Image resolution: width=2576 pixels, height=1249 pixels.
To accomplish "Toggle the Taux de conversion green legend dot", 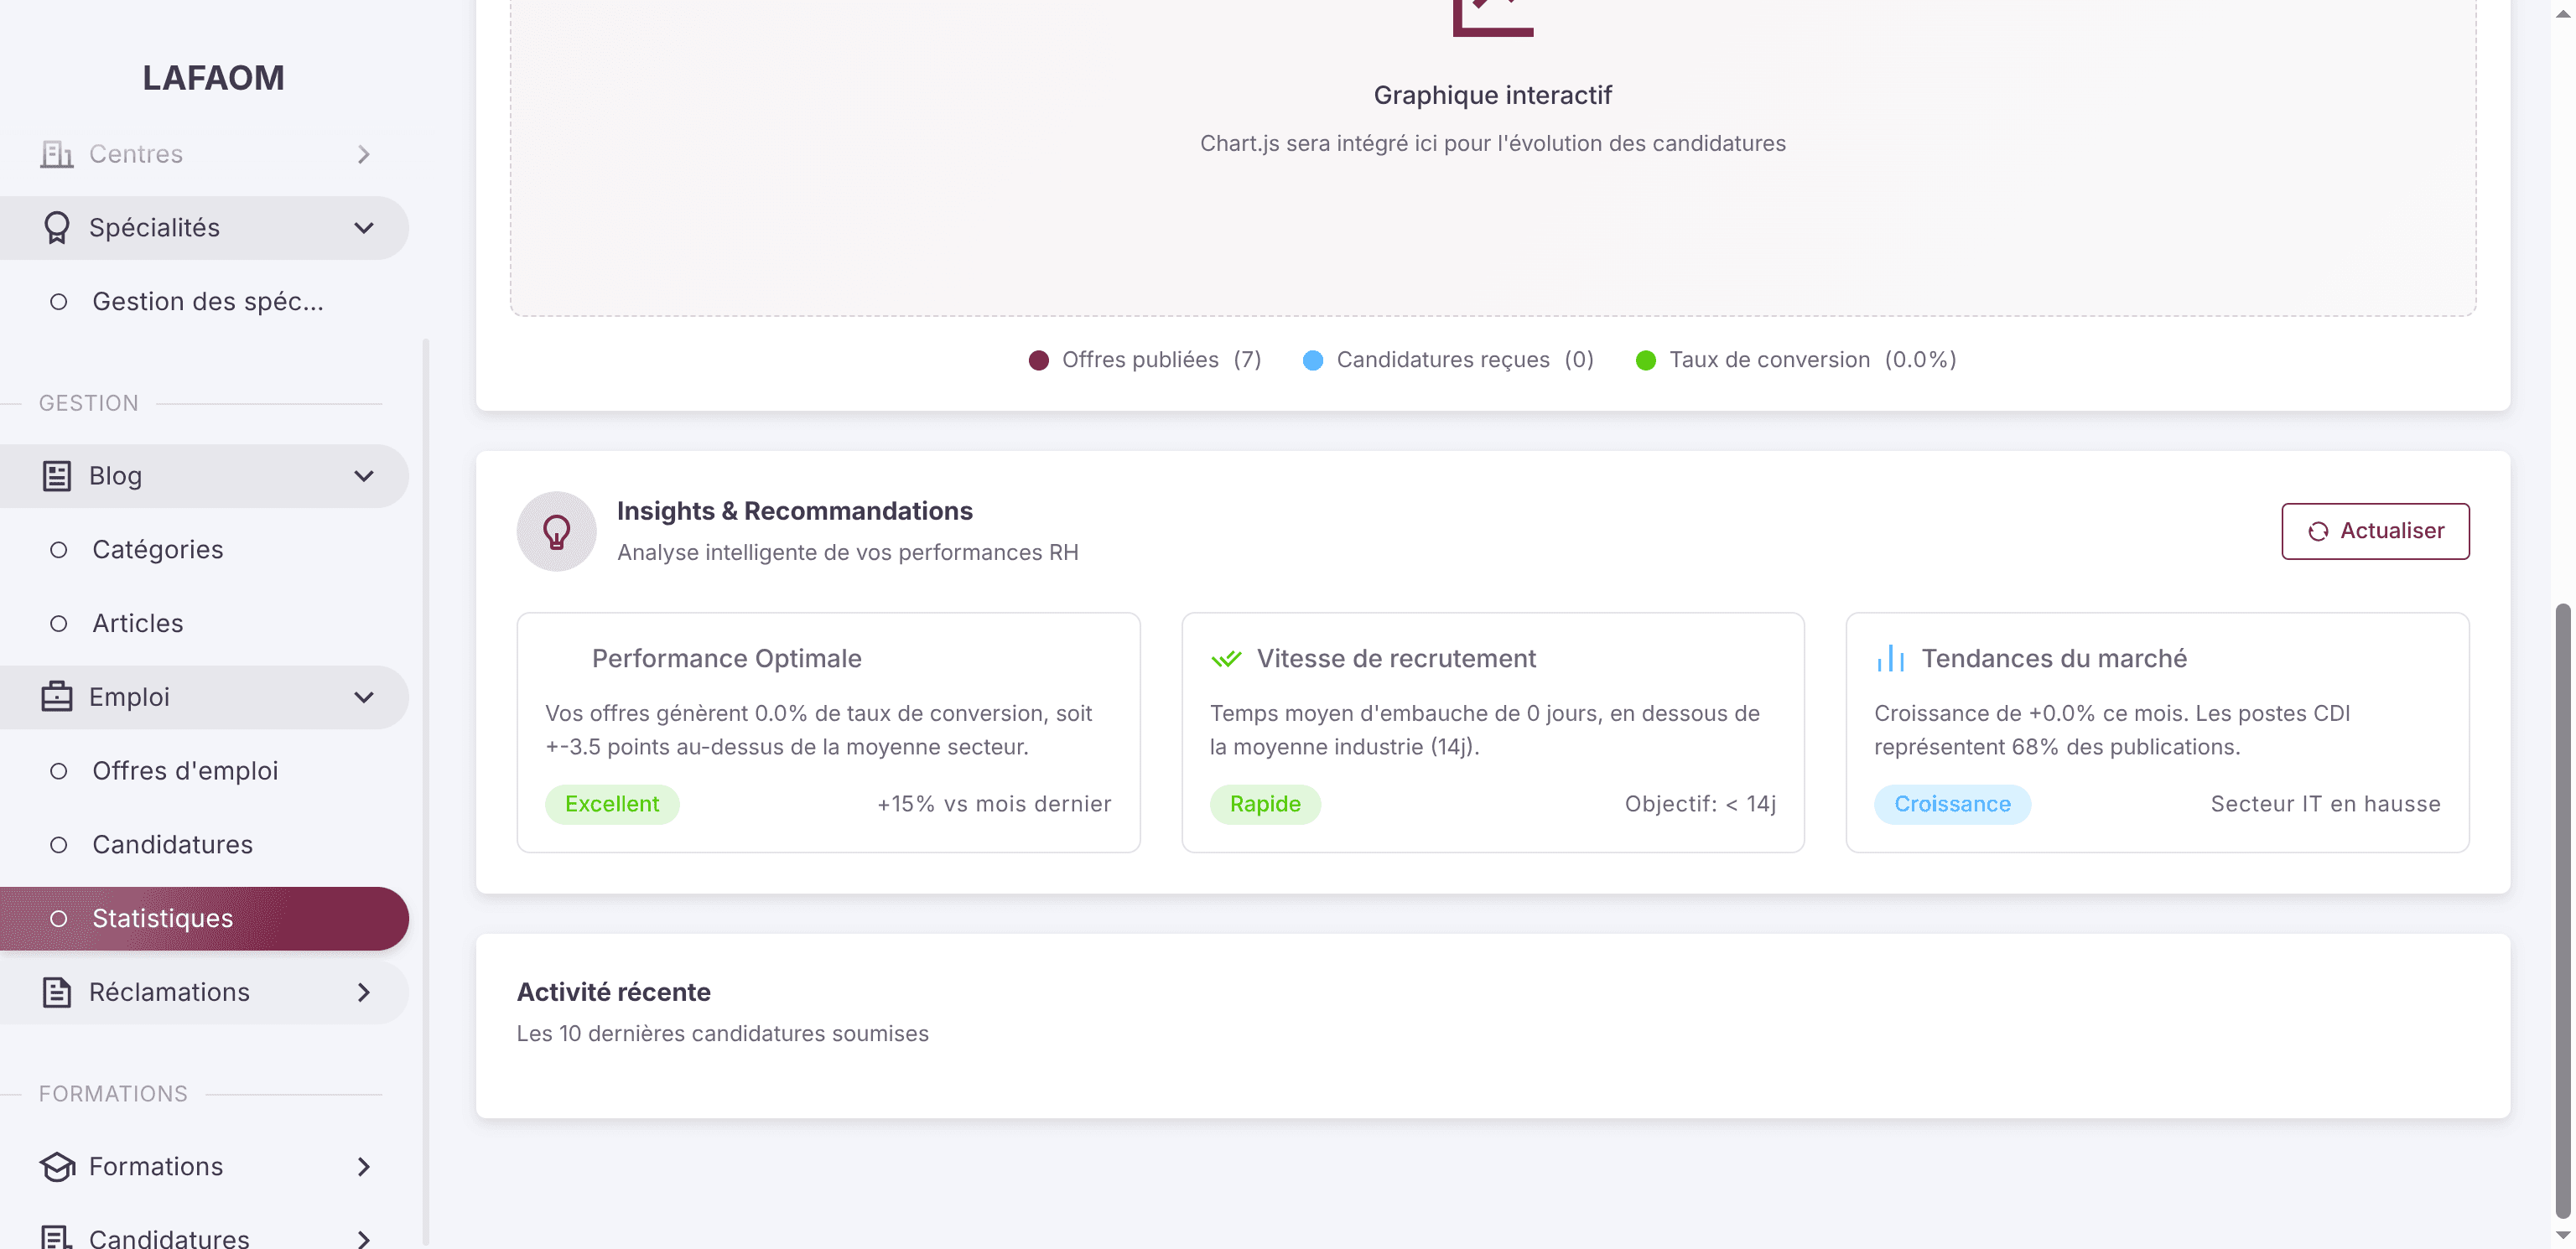I will pos(1646,360).
